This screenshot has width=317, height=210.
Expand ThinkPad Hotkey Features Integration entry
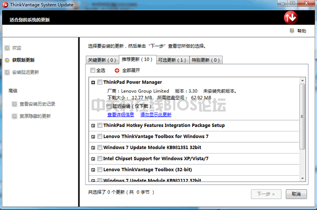pos(93,126)
